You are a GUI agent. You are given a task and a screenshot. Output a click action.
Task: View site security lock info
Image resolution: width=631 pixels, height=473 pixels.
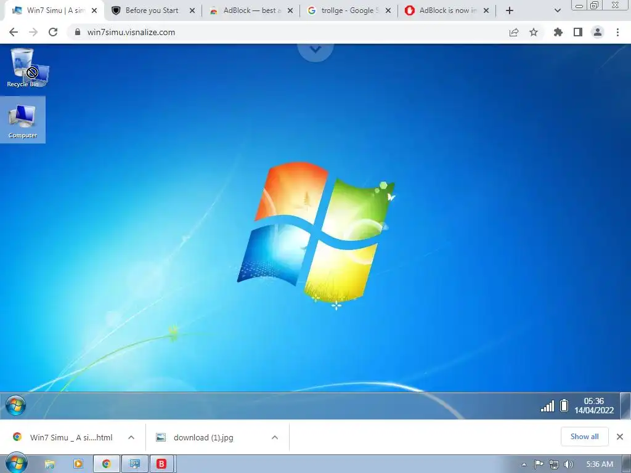77,32
